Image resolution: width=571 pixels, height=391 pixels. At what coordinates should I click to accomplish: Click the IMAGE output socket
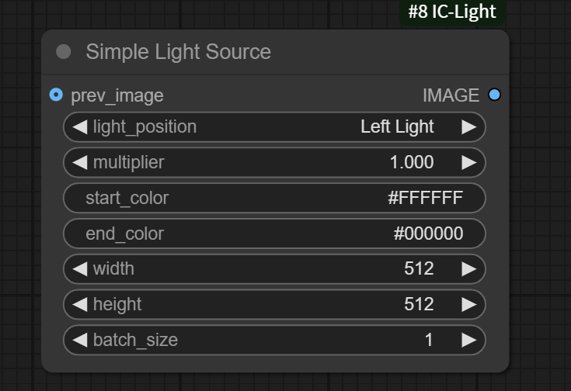click(x=495, y=95)
